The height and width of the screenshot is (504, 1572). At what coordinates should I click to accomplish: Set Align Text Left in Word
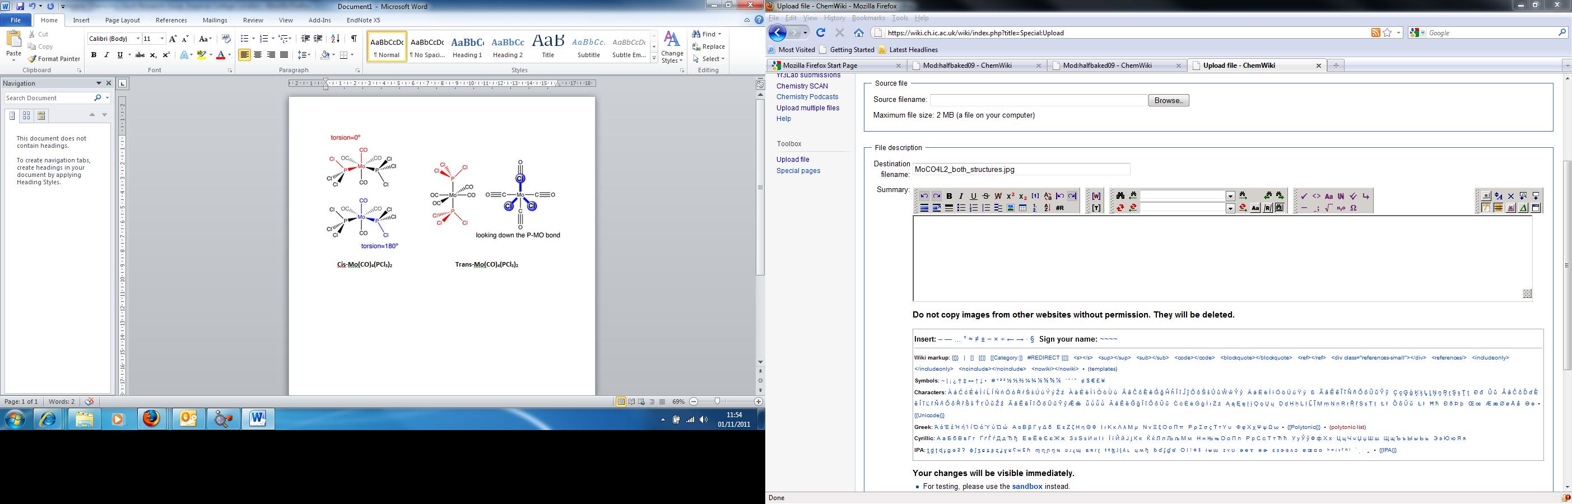click(245, 55)
